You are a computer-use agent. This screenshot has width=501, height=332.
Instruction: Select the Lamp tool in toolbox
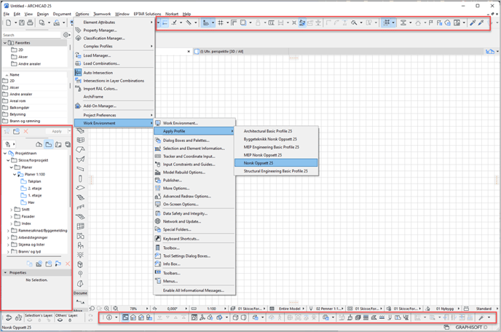[81, 255]
